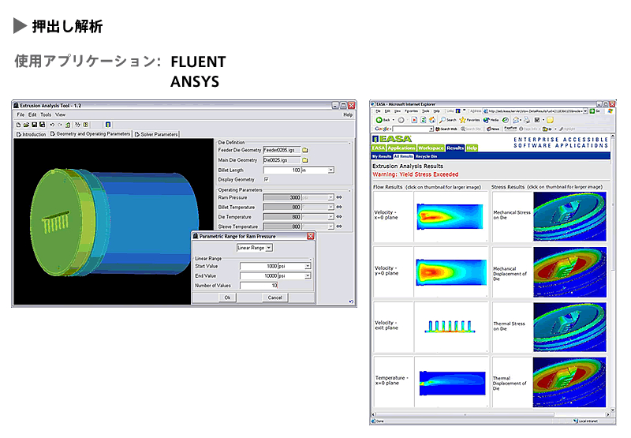Create a new file in Extrusion Analysis Tool
The image size is (631, 438).
(x=18, y=125)
